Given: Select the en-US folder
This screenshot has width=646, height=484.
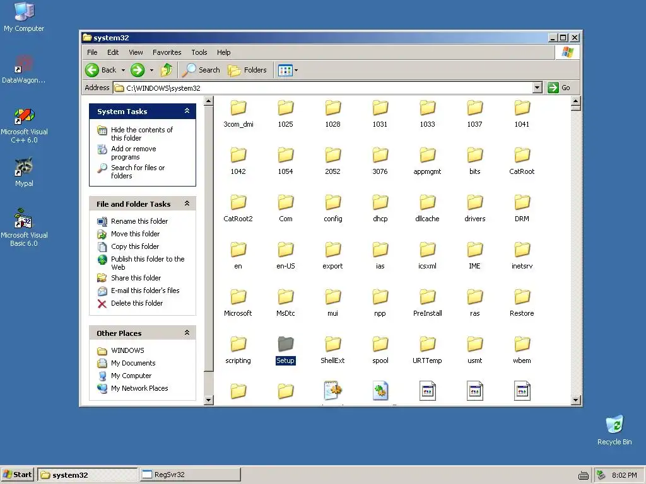Looking at the screenshot, I should tap(286, 256).
